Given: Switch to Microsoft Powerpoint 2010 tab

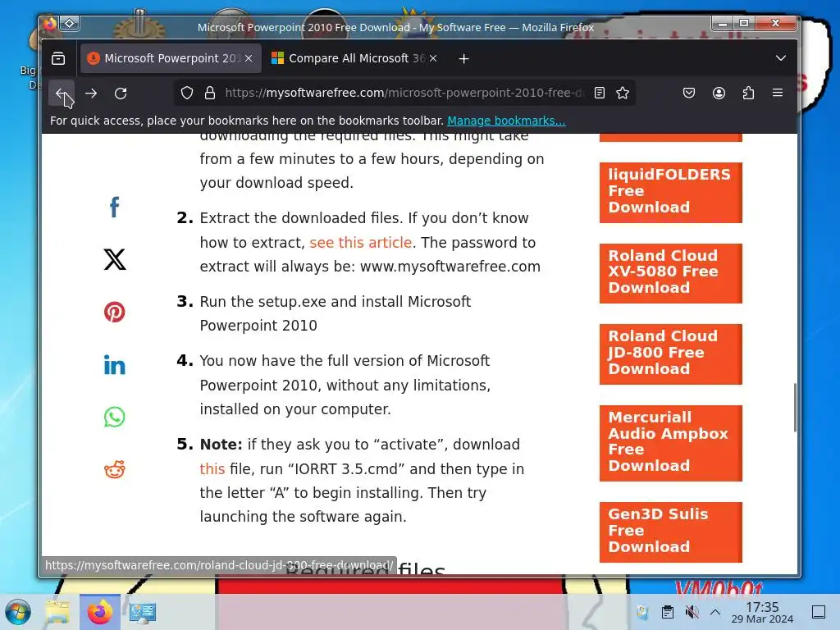Looking at the screenshot, I should (171, 58).
